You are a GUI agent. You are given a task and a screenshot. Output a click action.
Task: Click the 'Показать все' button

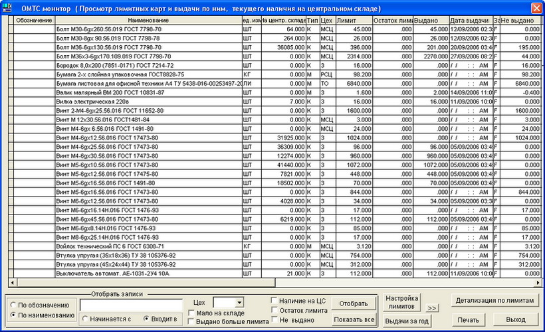353,320
